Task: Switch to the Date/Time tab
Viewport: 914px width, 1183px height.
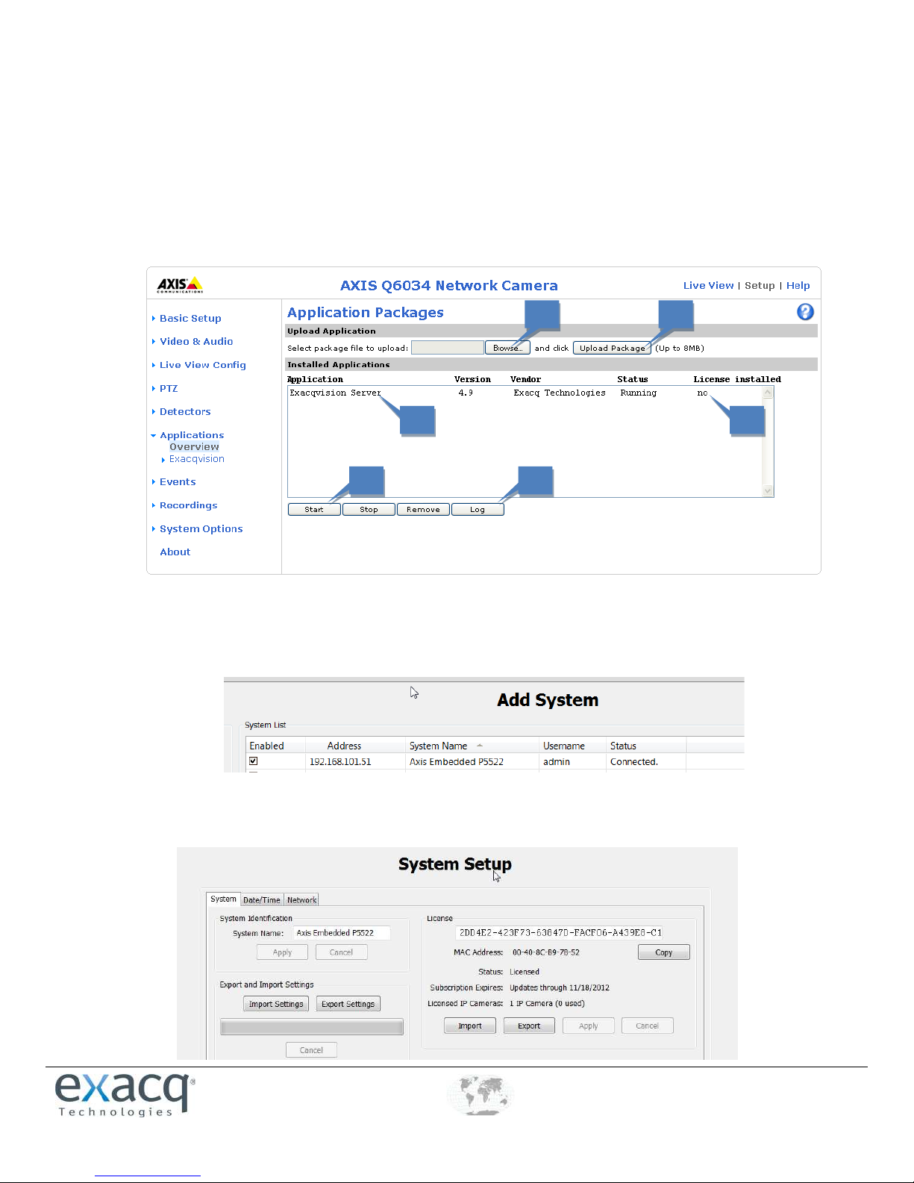Action: [x=261, y=900]
